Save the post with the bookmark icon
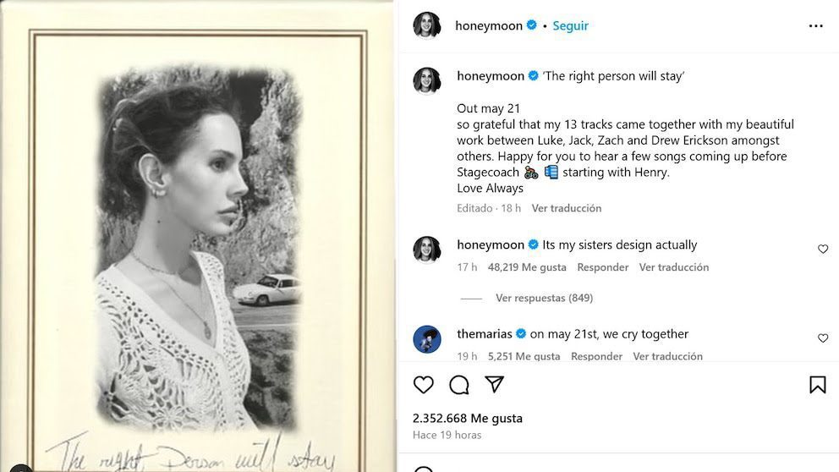This screenshot has height=472, width=839. tap(817, 385)
